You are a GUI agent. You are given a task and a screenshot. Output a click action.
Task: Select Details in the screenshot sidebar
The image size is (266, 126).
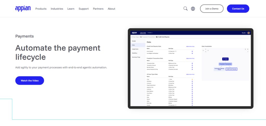tap(138, 41)
